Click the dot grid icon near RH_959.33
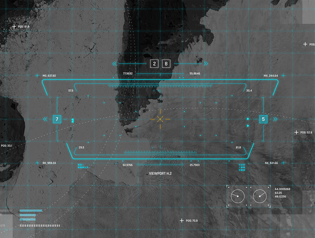Image resolution: width=315 pixels, height=238 pixels. [x=83, y=166]
